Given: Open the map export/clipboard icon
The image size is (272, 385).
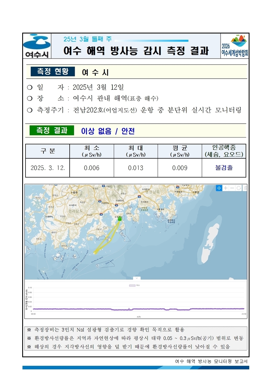Looking at the screenshot, I should pyautogui.click(x=245, y=188).
